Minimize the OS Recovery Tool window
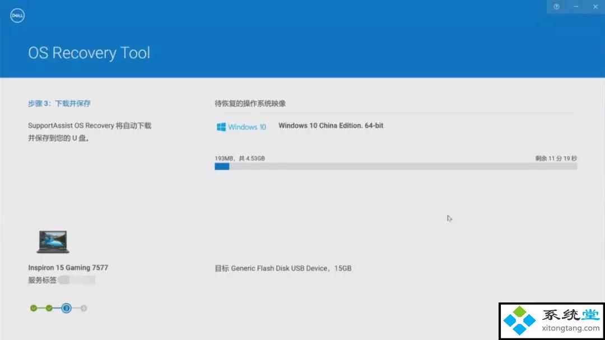Screen dimensions: 605x340 576,7
